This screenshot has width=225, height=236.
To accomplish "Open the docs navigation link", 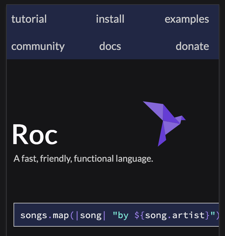I will coord(110,46).
